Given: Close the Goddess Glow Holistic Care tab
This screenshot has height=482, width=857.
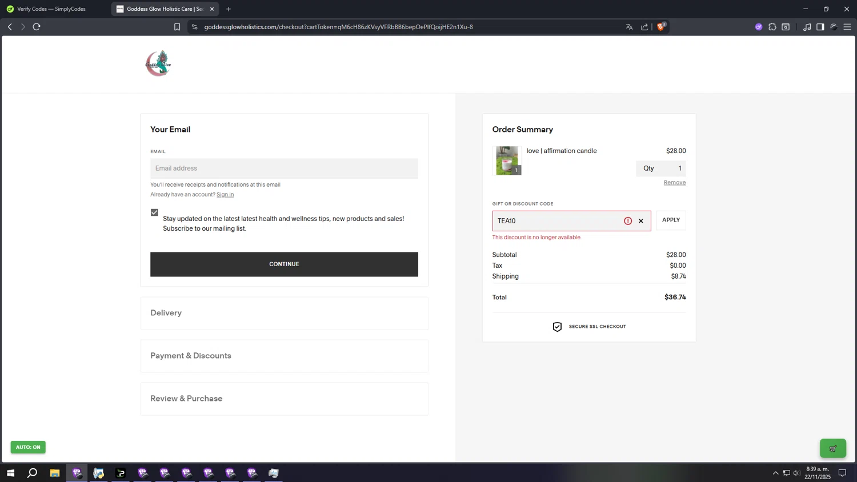Looking at the screenshot, I should [x=212, y=9].
